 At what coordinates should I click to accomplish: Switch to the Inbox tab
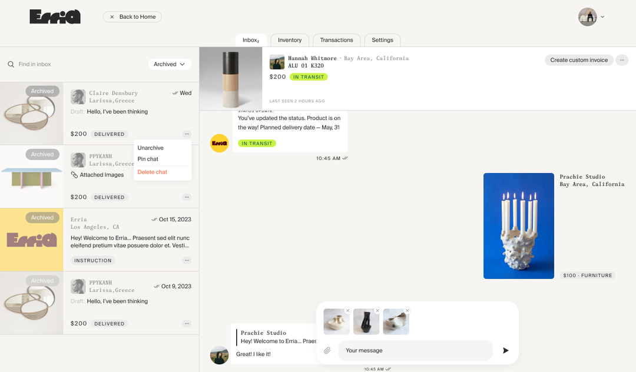point(251,40)
